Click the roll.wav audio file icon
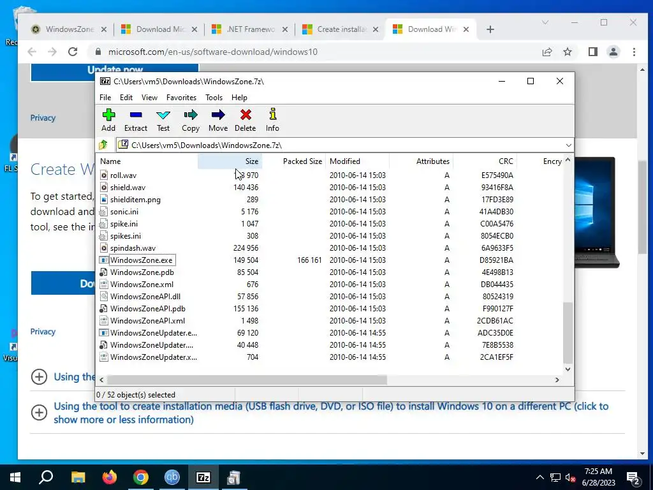This screenshot has width=653, height=490. tap(104, 175)
